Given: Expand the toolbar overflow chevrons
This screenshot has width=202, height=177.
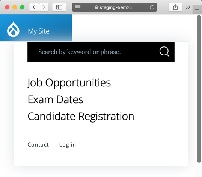Looking at the screenshot, I should (x=188, y=7).
